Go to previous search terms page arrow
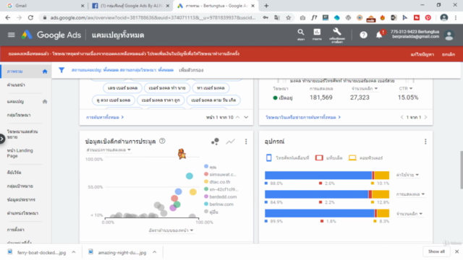 pyautogui.click(x=238, y=117)
